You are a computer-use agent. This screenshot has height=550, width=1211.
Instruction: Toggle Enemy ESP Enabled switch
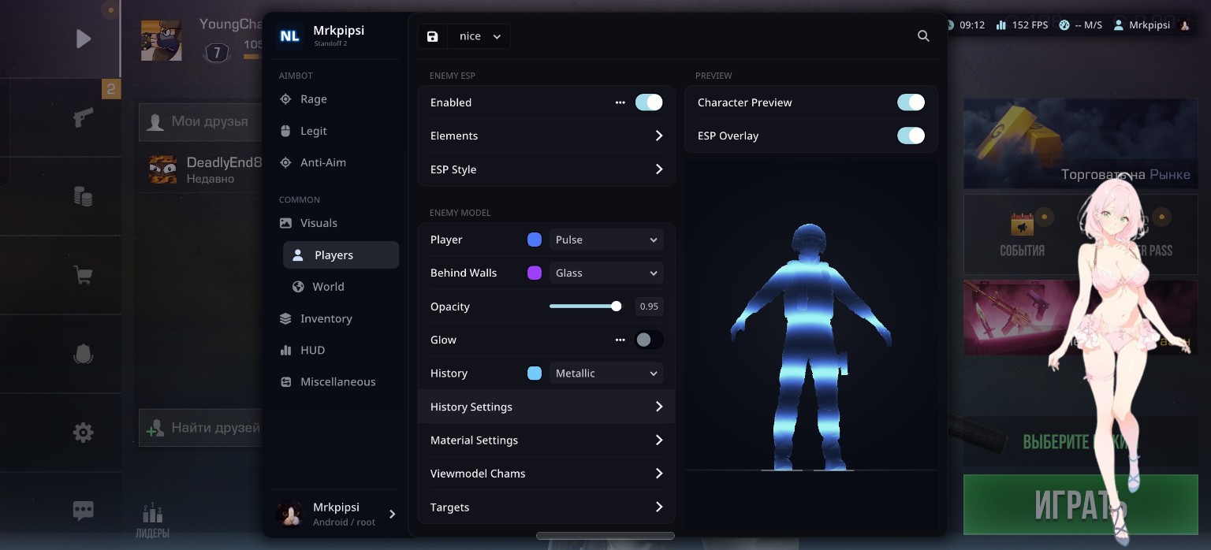(x=649, y=102)
